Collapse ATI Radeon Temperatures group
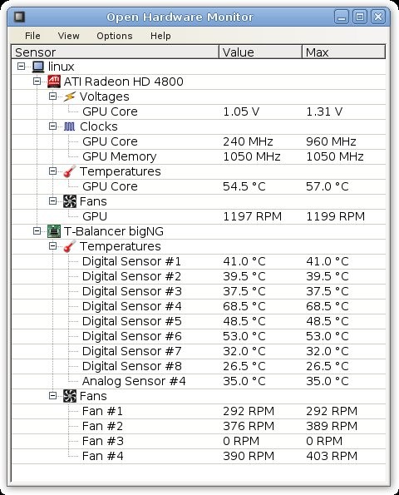The width and height of the screenshot is (399, 495). point(52,171)
